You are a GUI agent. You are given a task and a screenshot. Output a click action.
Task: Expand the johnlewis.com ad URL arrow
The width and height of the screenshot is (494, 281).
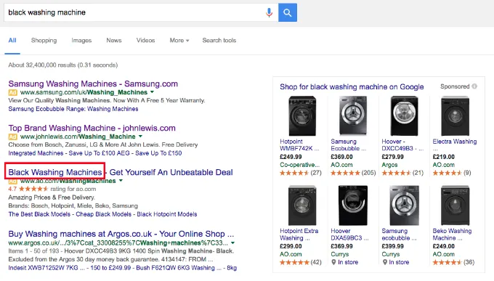coord(140,137)
